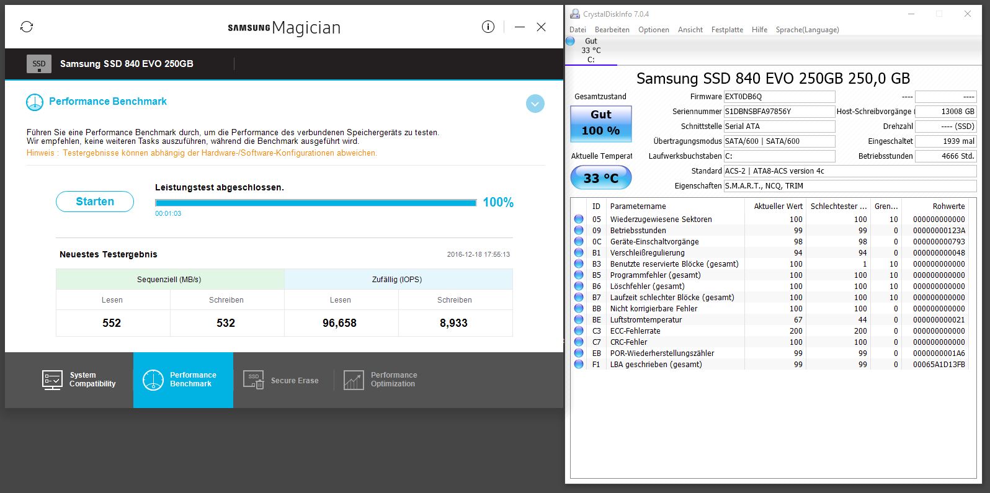Select the C: drive tab with Gut status
Image resolution: width=990 pixels, height=493 pixels.
[x=591, y=50]
